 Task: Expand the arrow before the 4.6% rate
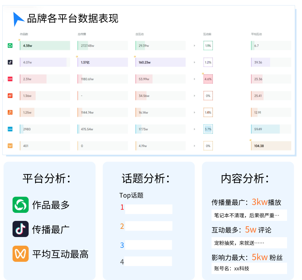point(195,79)
